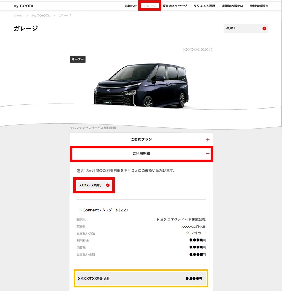Click the red arrow in the XXXX年XX月分 selector

click(x=108, y=185)
